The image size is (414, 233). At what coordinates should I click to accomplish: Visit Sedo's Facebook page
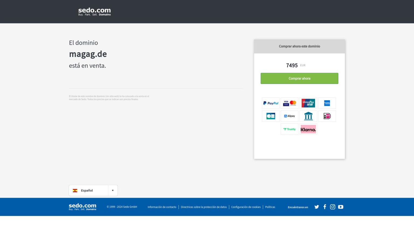(x=325, y=207)
